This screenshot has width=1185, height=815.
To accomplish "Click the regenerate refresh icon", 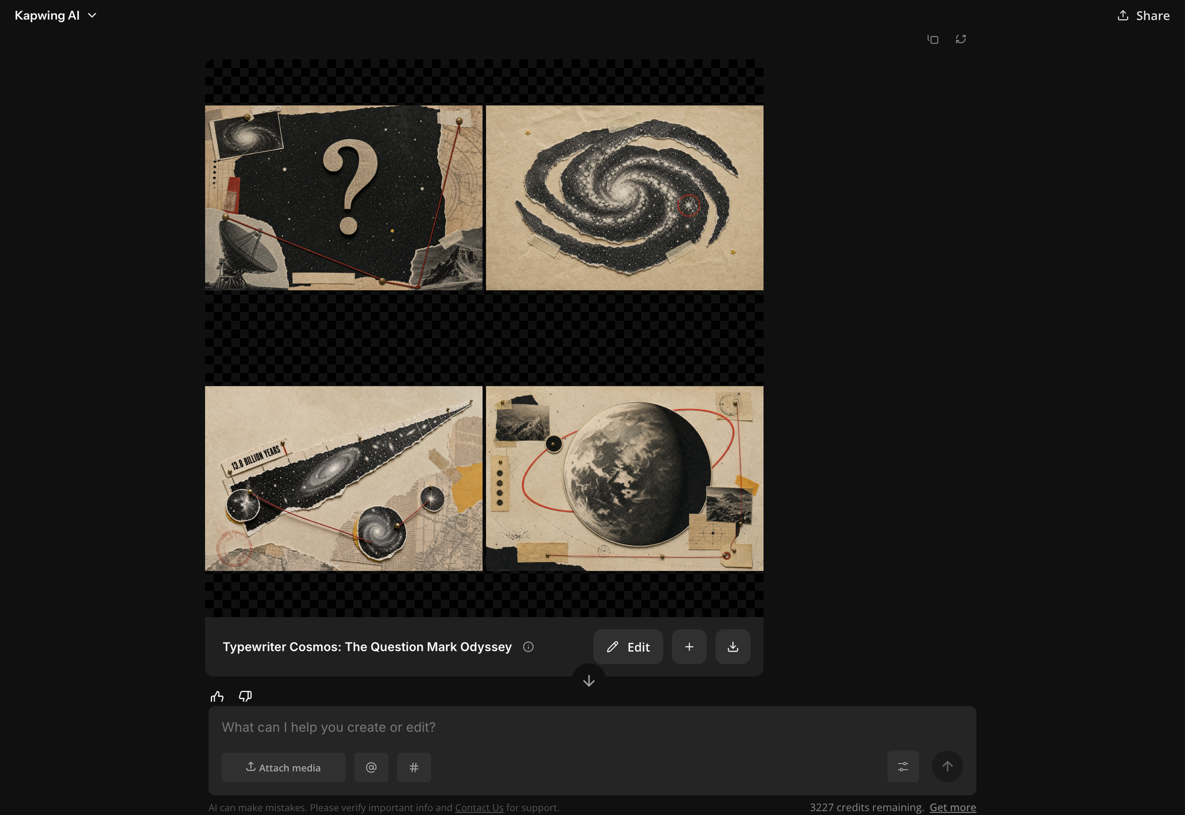I will (960, 39).
